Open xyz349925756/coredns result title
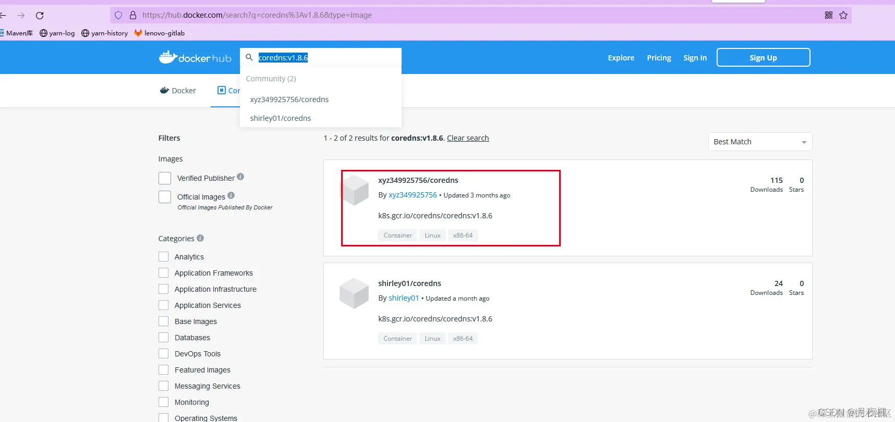This screenshot has height=422, width=895. pos(418,180)
